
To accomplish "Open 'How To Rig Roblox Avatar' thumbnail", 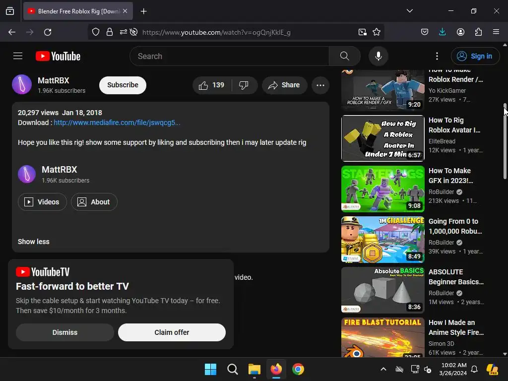I will (382, 138).
